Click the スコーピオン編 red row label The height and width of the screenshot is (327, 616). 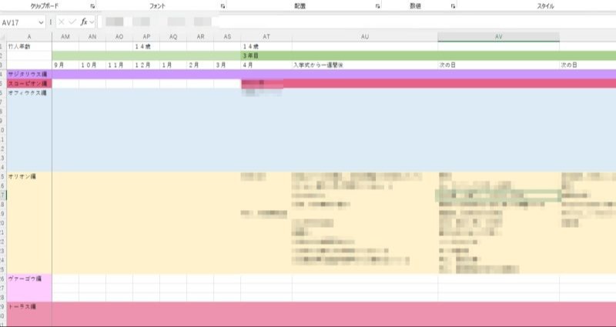(x=28, y=83)
